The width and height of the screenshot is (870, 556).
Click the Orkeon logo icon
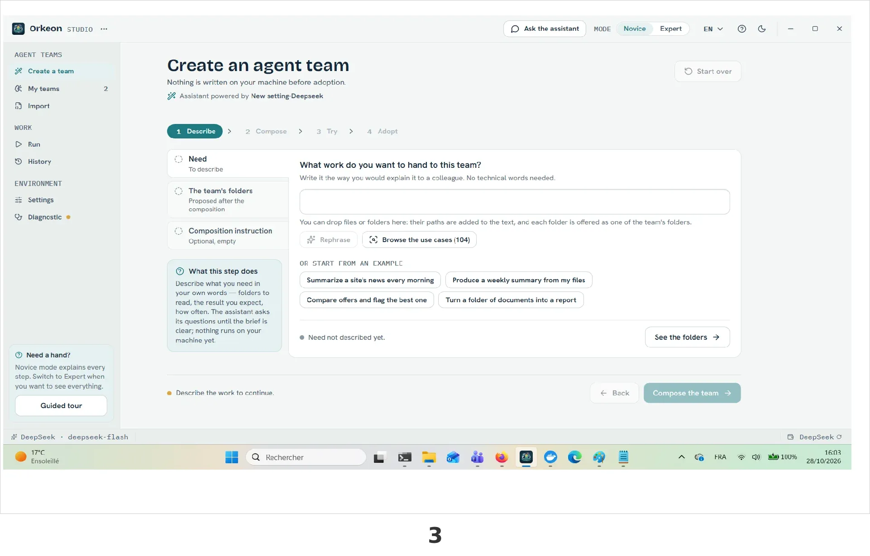point(19,29)
